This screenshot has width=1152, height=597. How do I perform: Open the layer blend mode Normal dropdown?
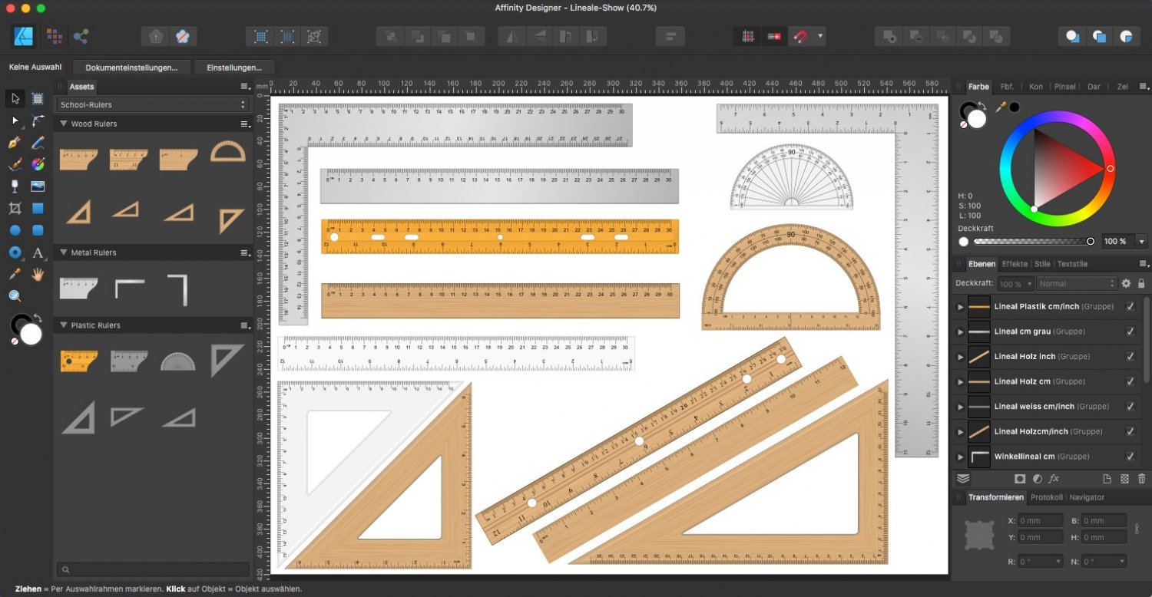(1076, 284)
